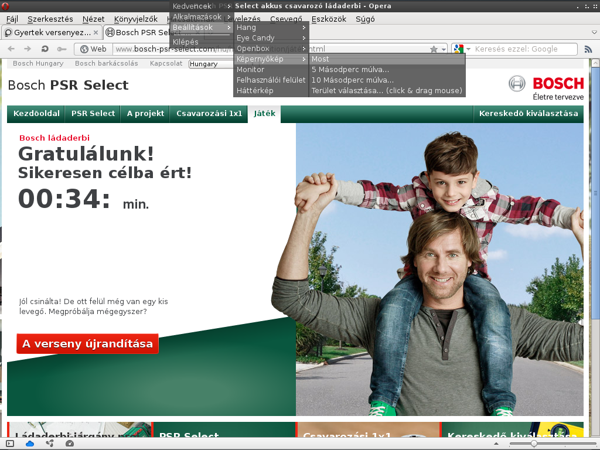Screen dimensions: 600x450
Task: Bookmark page with the star icon
Action: point(434,49)
